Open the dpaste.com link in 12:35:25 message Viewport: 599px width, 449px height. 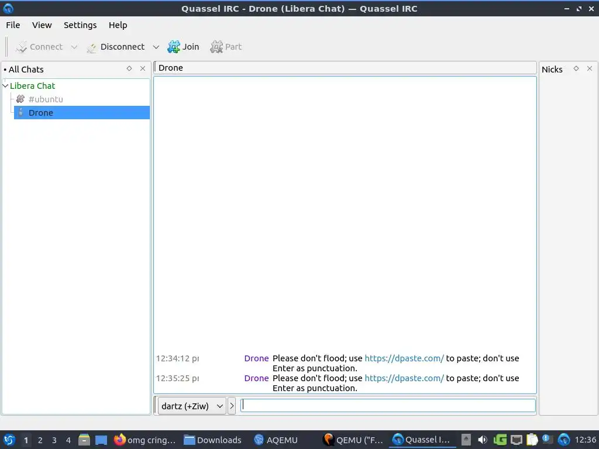(x=404, y=378)
